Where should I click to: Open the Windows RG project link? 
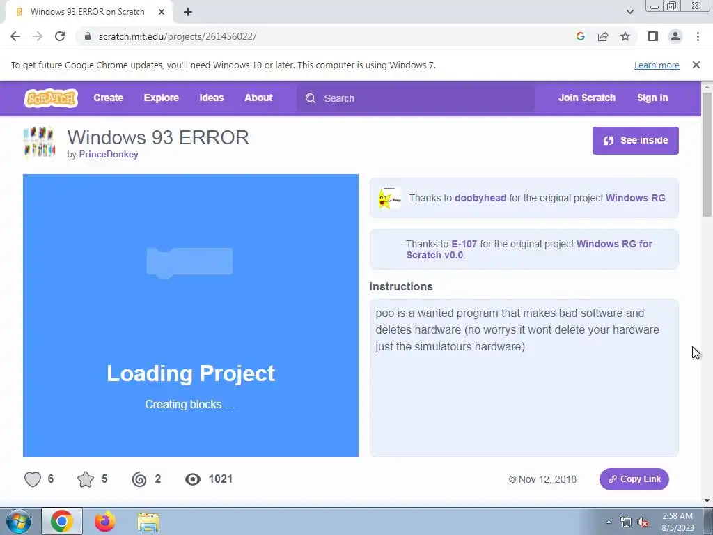click(x=635, y=198)
